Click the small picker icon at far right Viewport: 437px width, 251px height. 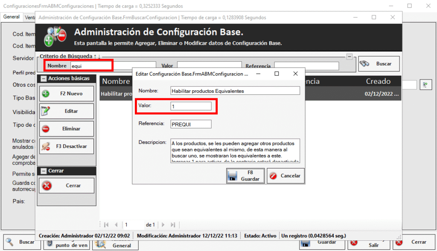[425, 85]
